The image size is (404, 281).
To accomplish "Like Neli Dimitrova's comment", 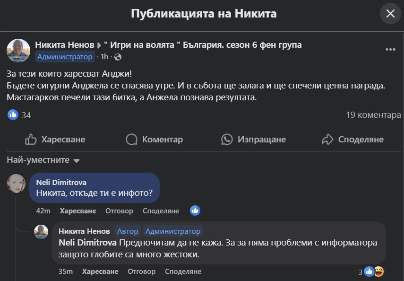I will click(x=78, y=211).
